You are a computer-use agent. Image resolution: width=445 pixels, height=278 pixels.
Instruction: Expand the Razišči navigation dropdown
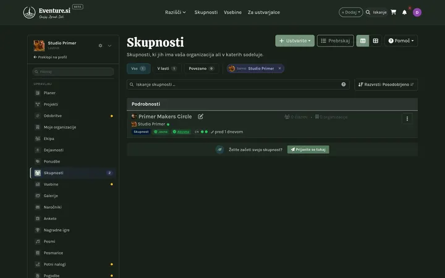[176, 12]
